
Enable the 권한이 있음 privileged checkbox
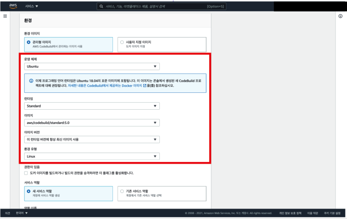pos(26,173)
